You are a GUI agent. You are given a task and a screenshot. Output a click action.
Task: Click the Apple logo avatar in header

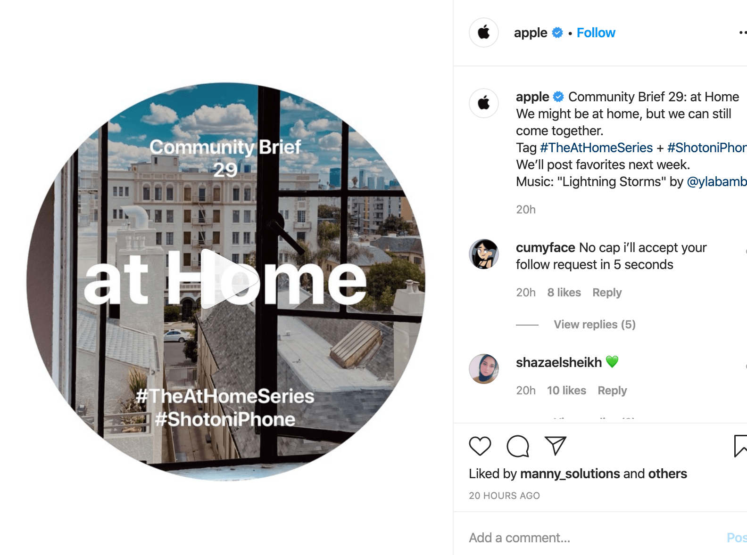coord(484,33)
